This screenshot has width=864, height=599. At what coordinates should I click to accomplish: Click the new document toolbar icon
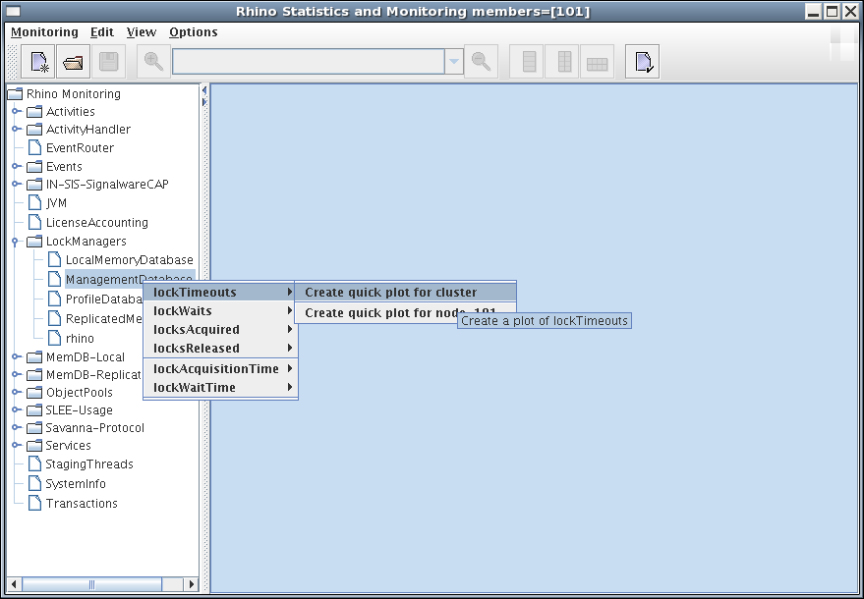click(x=38, y=62)
